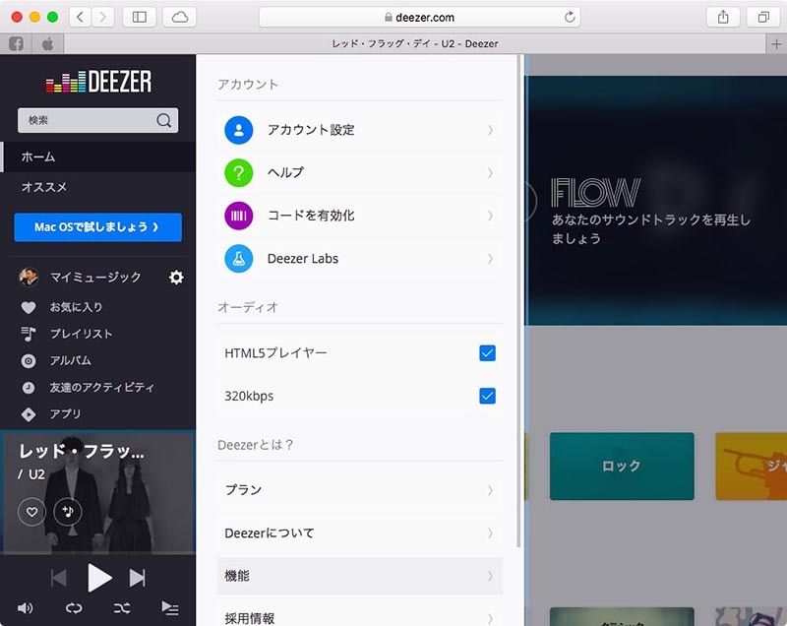
Task: Favorite the current track with heart button
Action: point(31,512)
